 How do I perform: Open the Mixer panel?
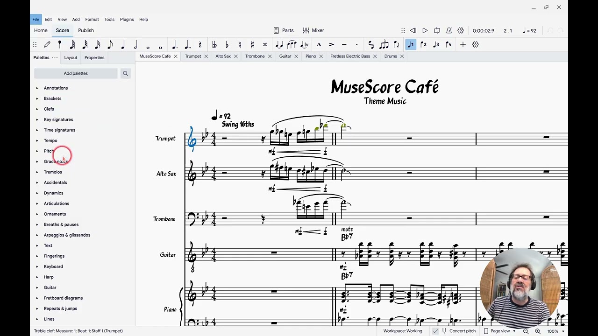(x=313, y=30)
